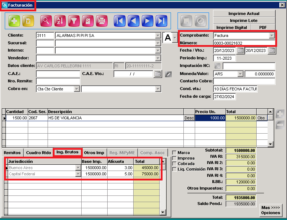Viewport: 287px width, 220px height.
Task: Click the Mas >>>> Opciones button
Action: [271, 210]
